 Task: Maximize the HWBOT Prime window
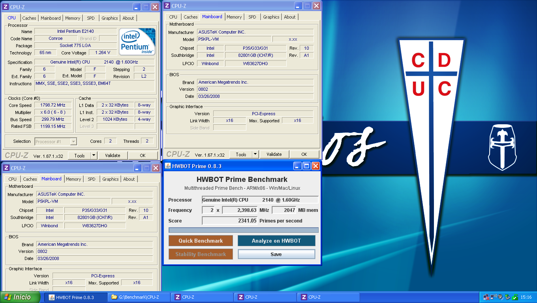pos(306,166)
